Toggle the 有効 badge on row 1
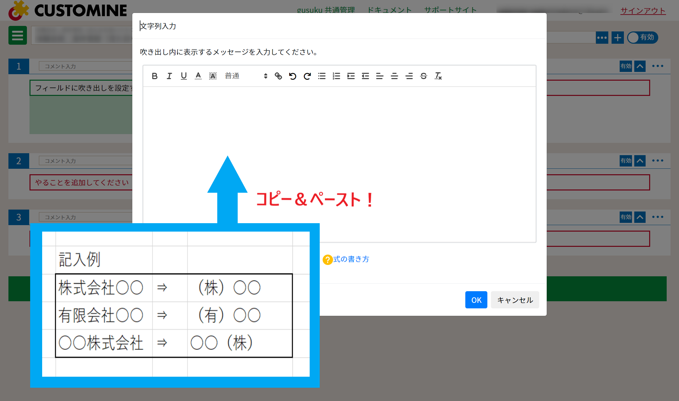This screenshot has width=679, height=401. click(x=625, y=66)
